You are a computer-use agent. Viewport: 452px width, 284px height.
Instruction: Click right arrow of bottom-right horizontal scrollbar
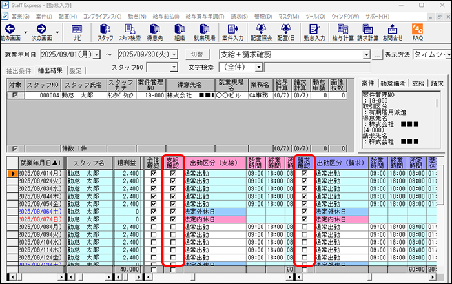tap(432, 277)
